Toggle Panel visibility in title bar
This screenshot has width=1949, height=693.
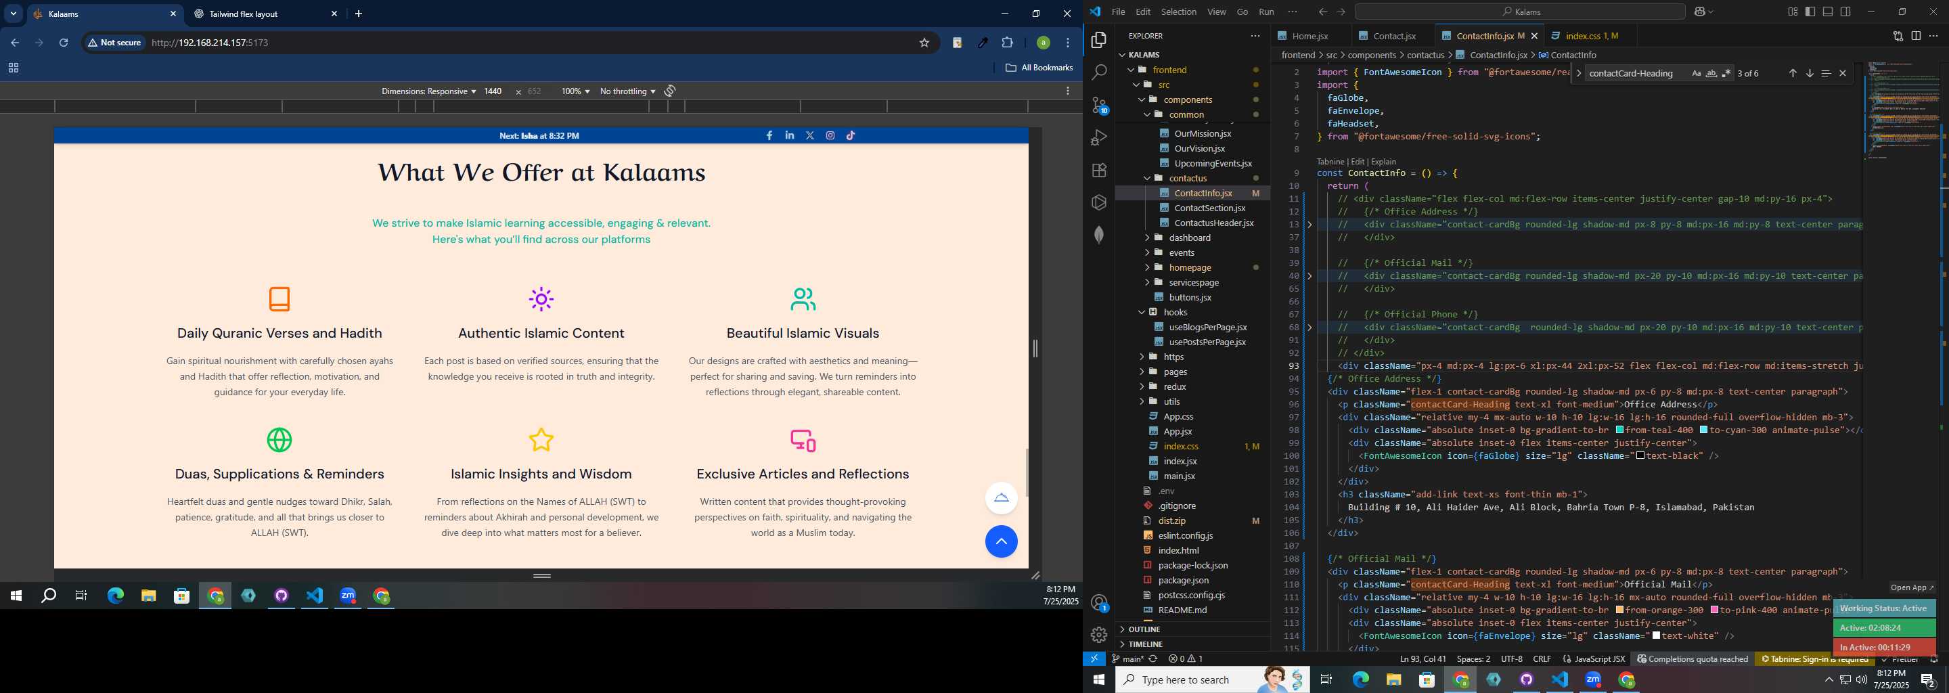1827,12
